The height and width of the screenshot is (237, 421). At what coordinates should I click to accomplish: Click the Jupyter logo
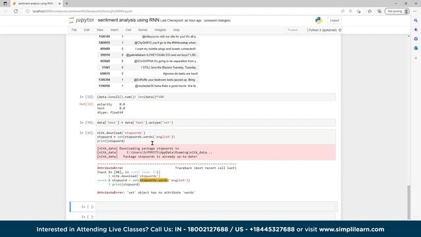point(82,20)
